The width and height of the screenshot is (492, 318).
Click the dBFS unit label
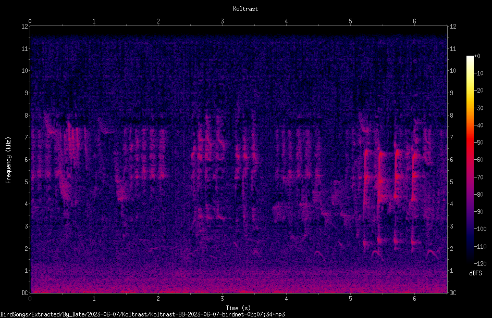click(475, 273)
